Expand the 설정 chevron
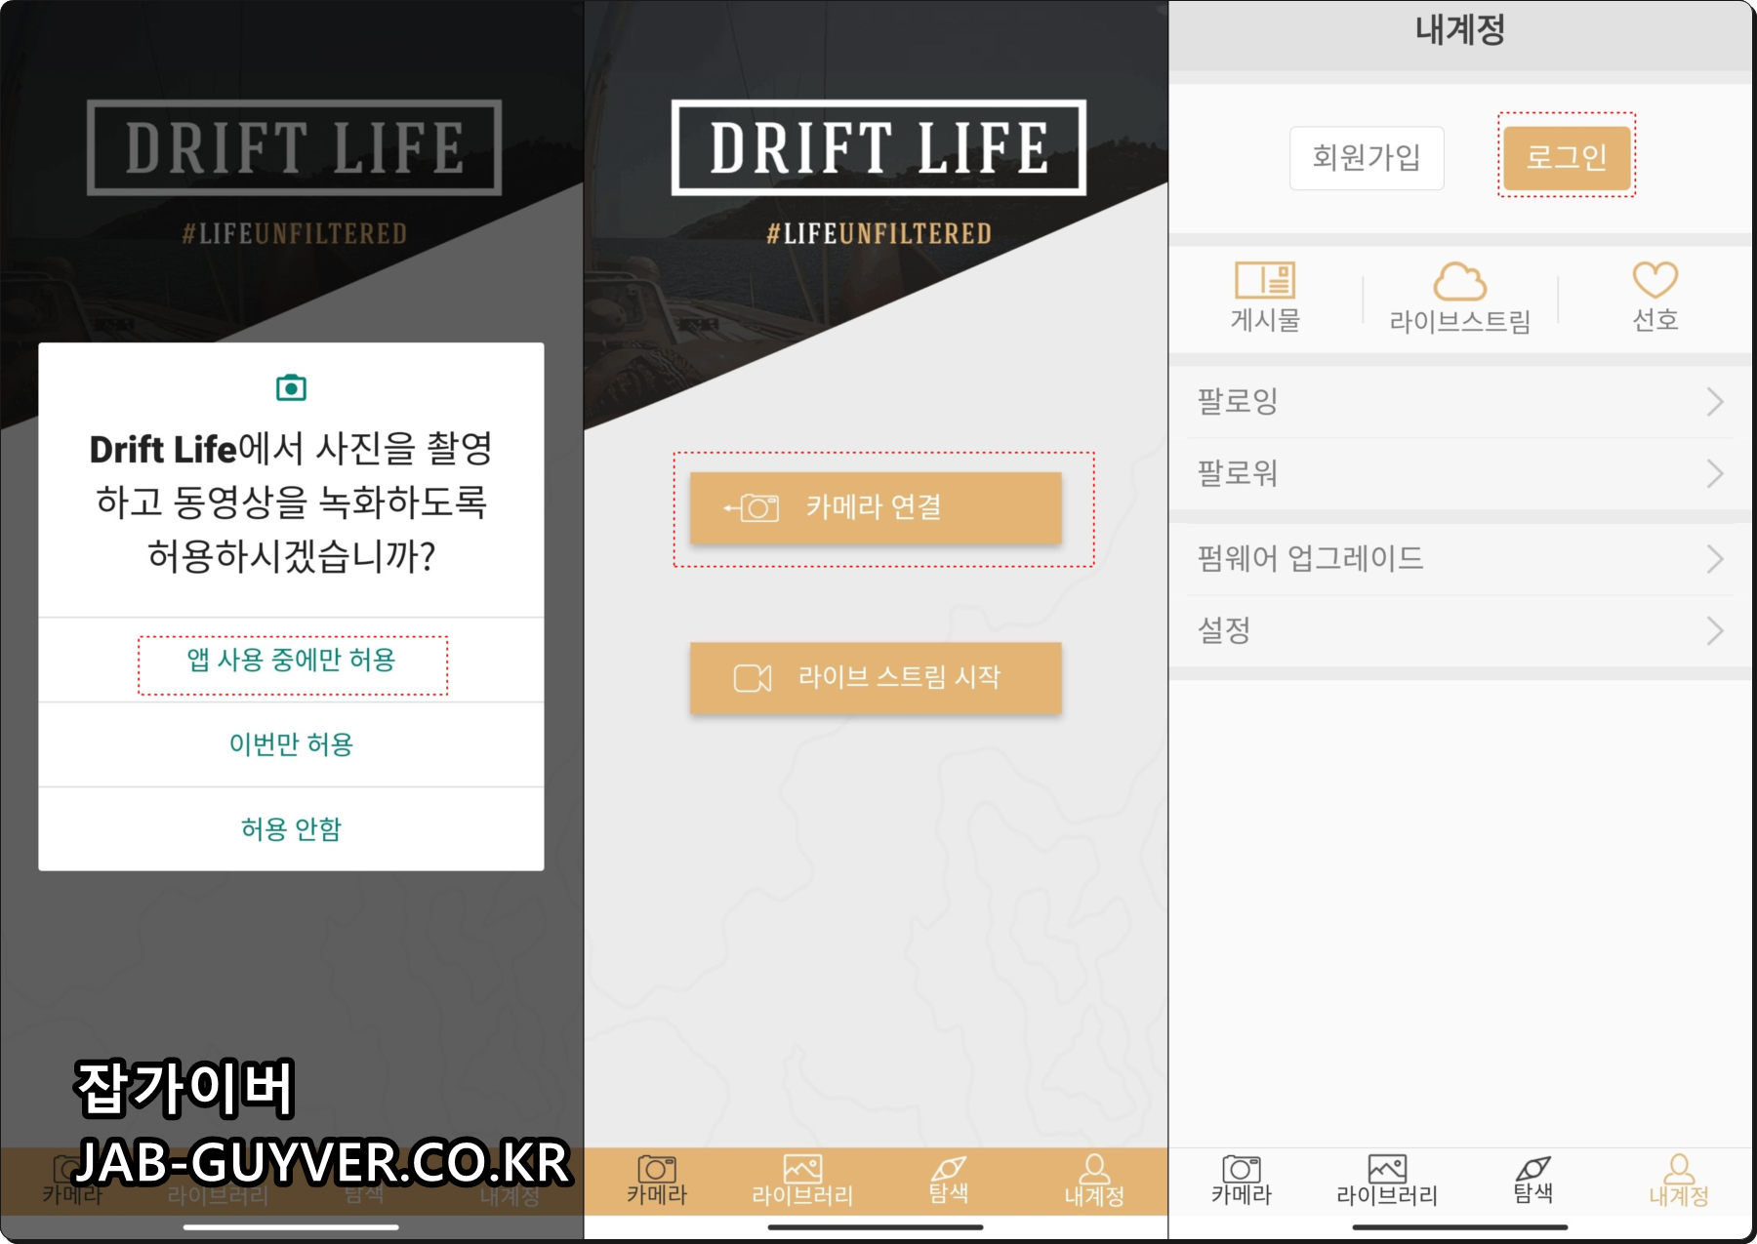Image resolution: width=1757 pixels, height=1244 pixels. pyautogui.click(x=1715, y=630)
